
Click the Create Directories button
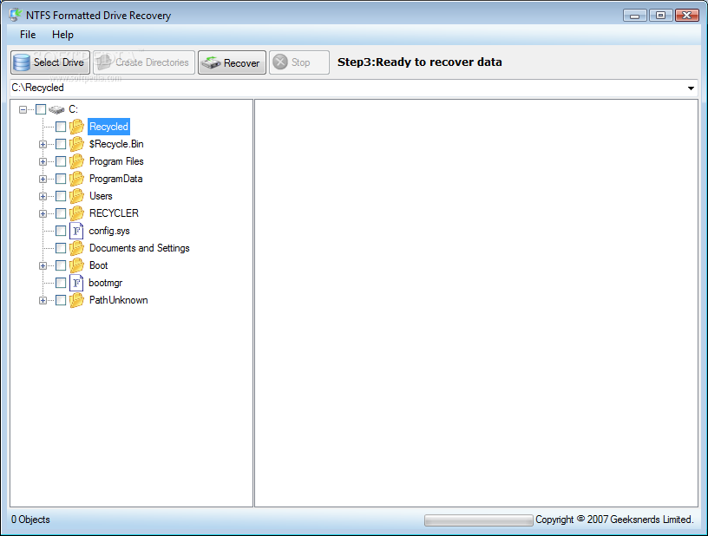click(x=144, y=62)
